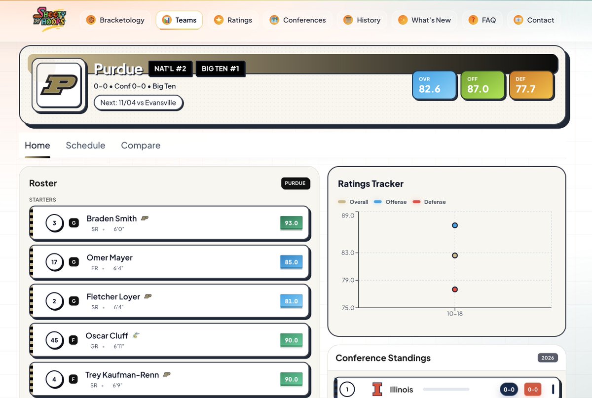Open Braden Smith player name
Screen dimensions: 592x398
[111, 218]
